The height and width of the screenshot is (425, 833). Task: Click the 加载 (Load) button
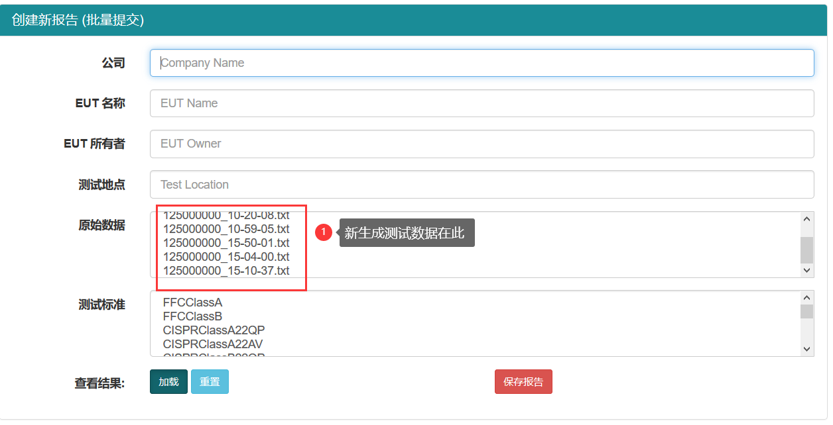[x=168, y=381]
